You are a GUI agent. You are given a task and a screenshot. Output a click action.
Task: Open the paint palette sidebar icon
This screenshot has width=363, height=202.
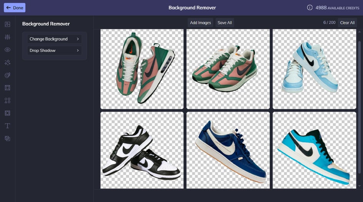7,75
